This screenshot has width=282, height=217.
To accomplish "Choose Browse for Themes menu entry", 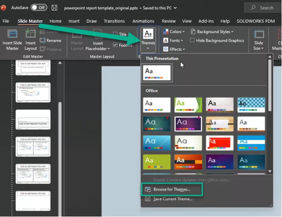I will pyautogui.click(x=172, y=189).
